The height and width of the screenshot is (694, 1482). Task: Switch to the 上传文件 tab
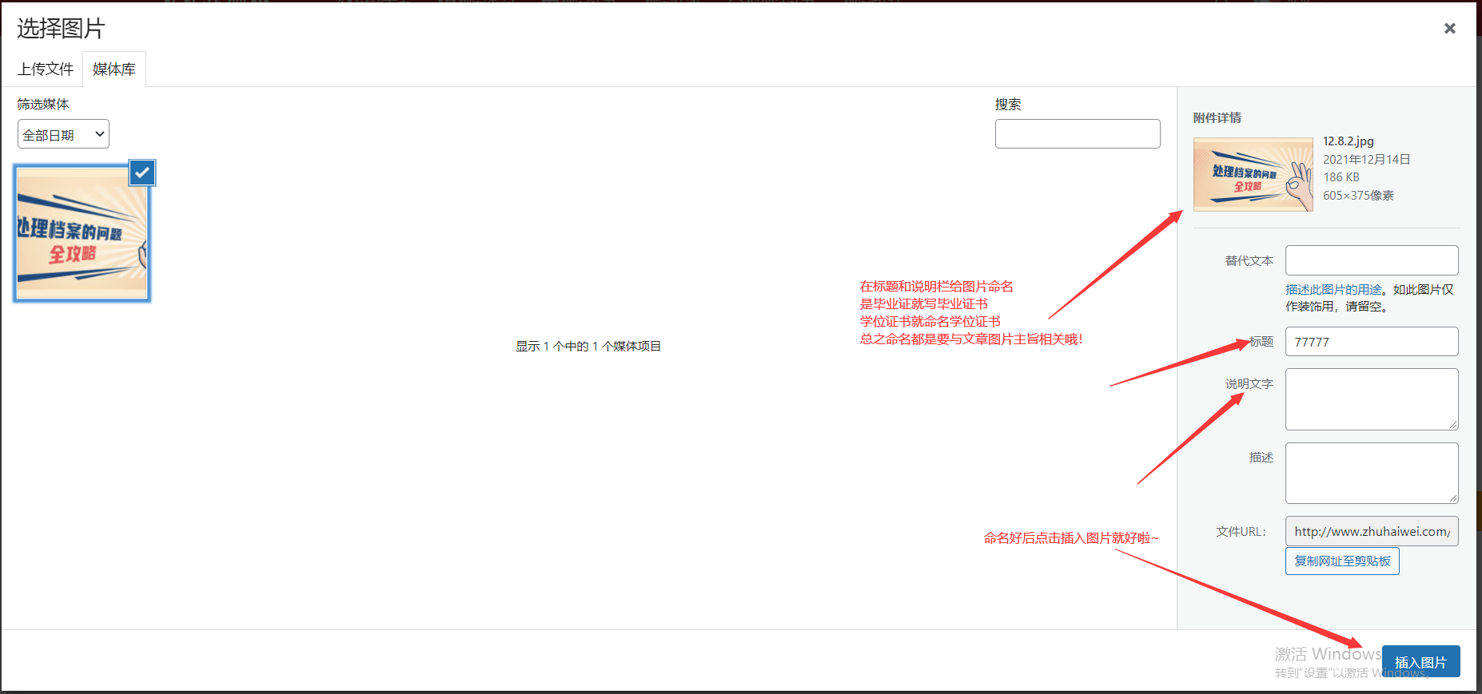point(46,69)
